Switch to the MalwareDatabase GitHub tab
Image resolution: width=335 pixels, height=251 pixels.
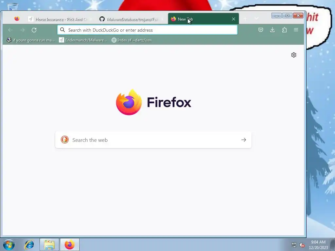click(132, 19)
